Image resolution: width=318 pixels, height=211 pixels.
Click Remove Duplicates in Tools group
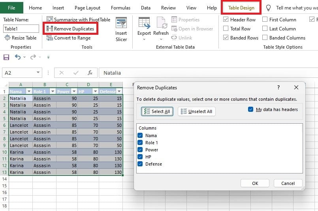coord(70,28)
